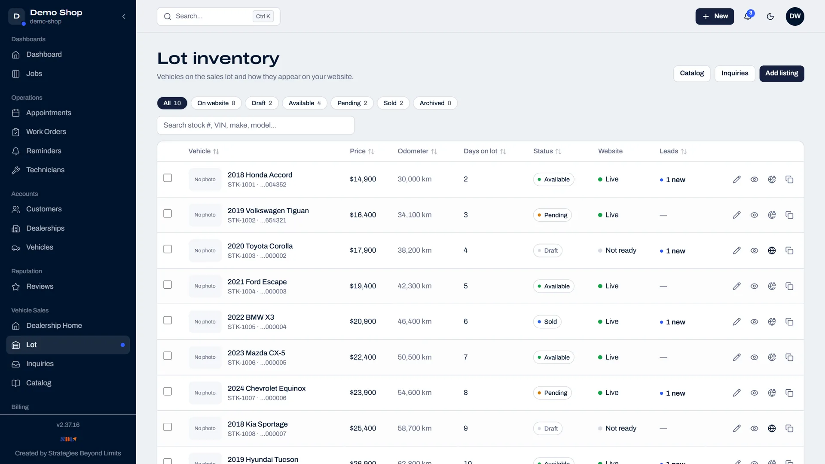Sort the table by Price column

tap(362, 151)
